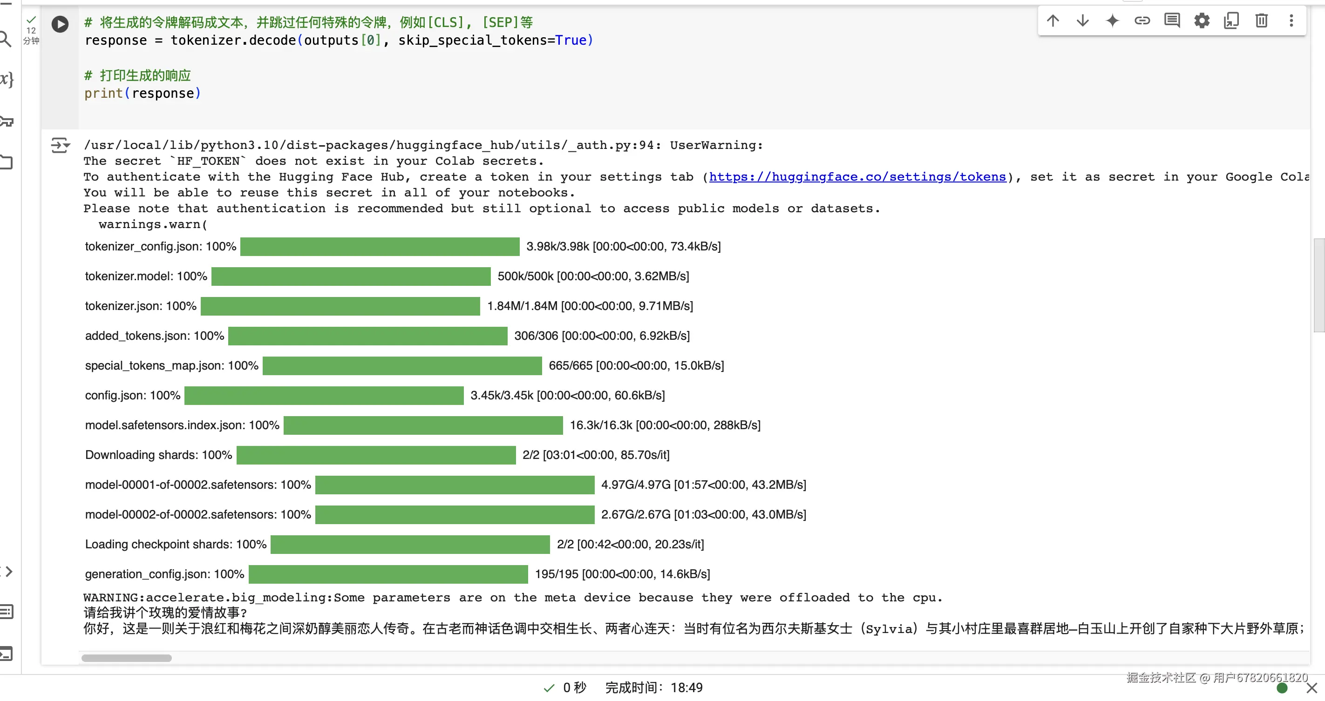Add a comment to the cell
This screenshot has width=1325, height=701.
[1172, 20]
